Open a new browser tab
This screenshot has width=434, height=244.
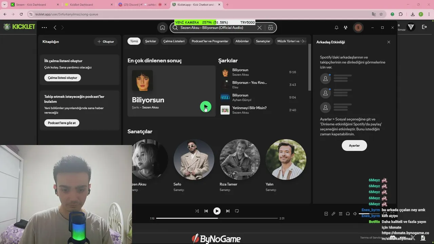coord(227,5)
